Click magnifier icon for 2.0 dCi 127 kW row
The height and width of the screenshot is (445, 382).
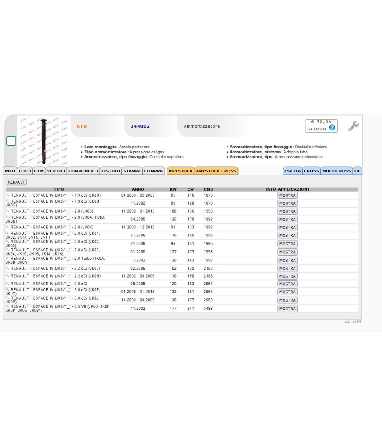[x=8, y=250]
